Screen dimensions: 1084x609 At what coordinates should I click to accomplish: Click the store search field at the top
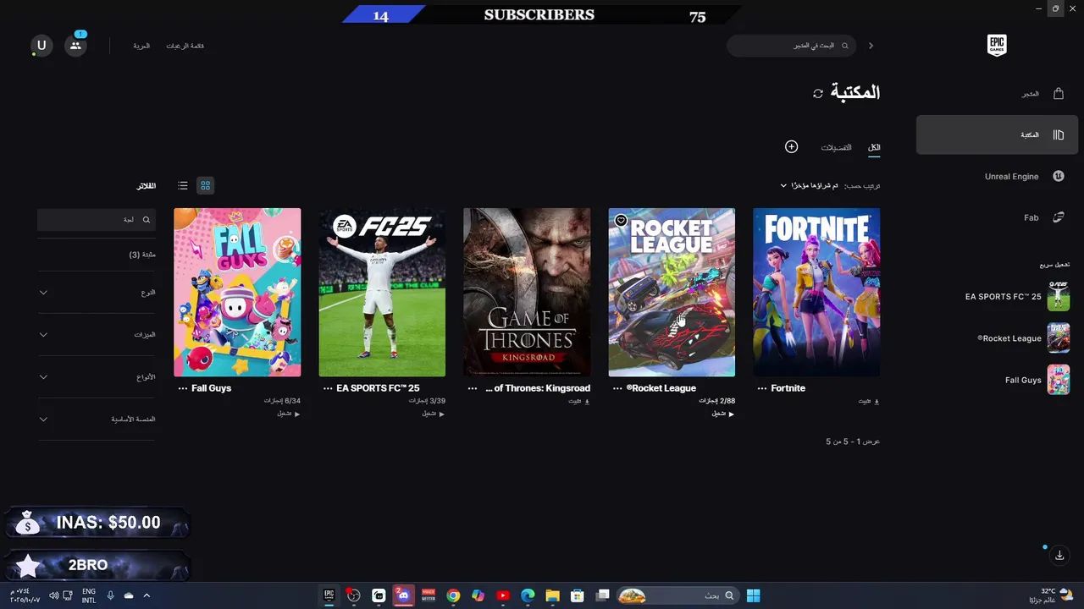click(791, 46)
